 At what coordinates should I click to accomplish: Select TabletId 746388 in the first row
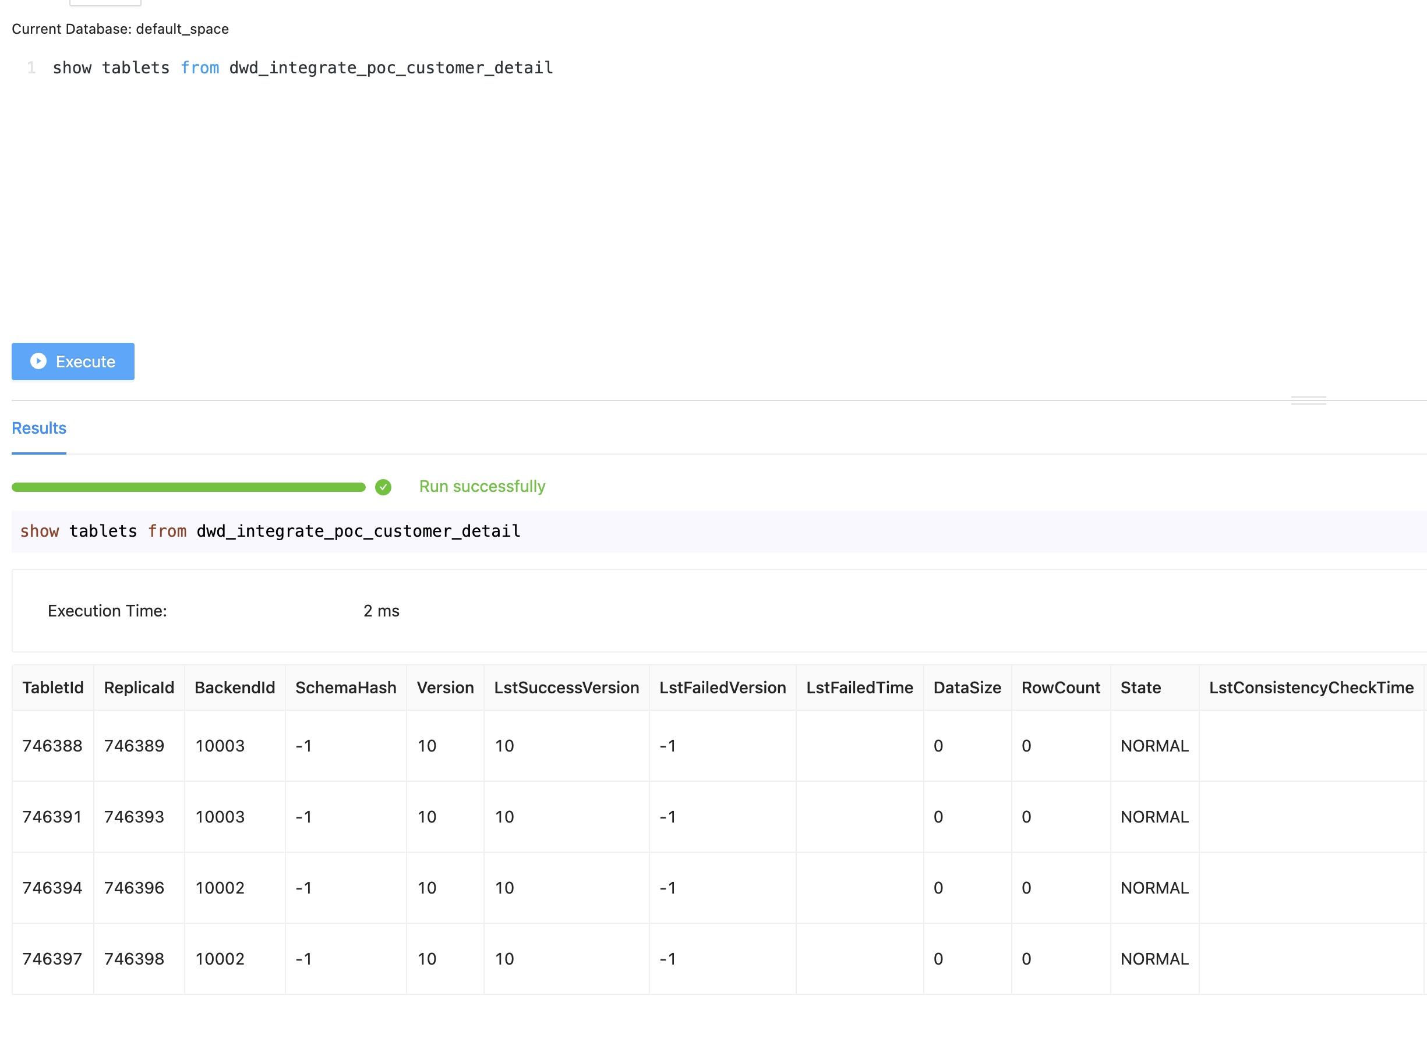pyautogui.click(x=52, y=746)
